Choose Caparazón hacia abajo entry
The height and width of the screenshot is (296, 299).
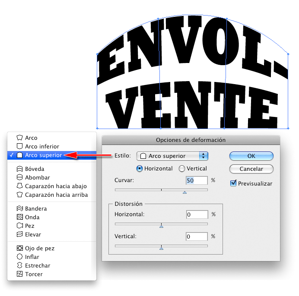pos(52,186)
